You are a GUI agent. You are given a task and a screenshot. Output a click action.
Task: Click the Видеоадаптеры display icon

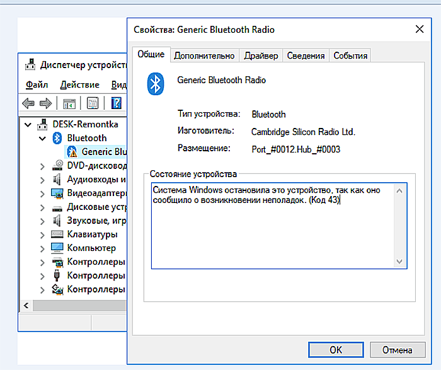57,194
